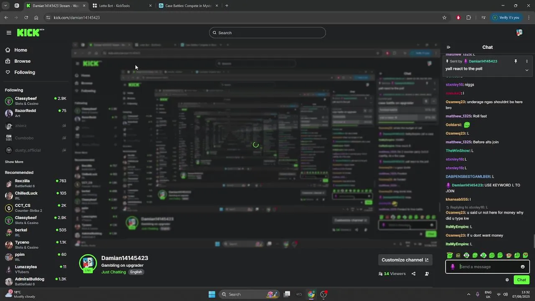Open offline channel Cumbobo

point(36,138)
